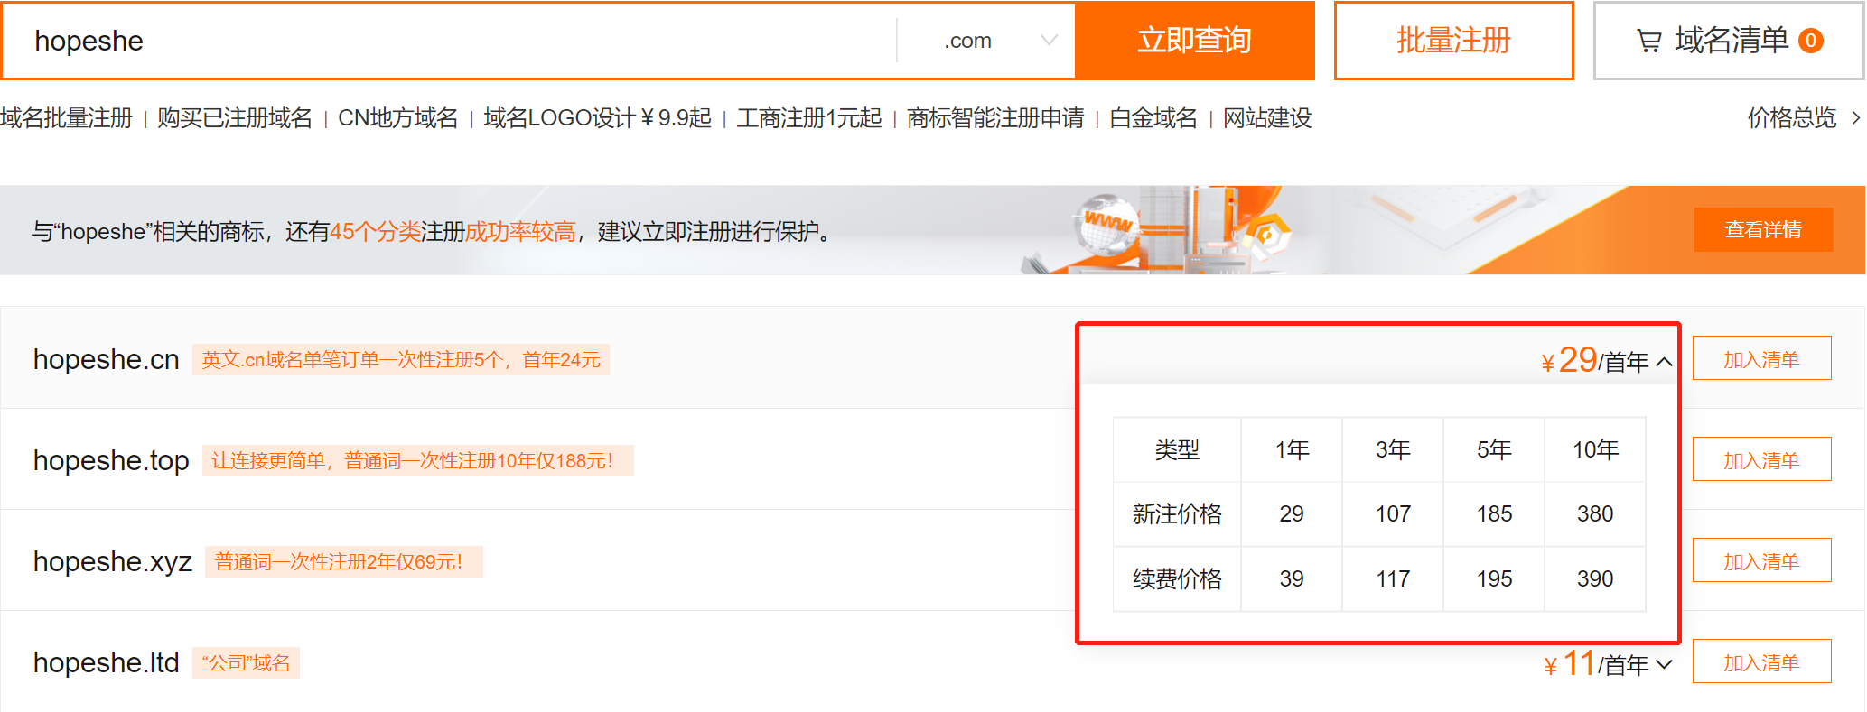Viewport: 1867px width, 712px height.
Task: Click the "公司"域名 tag for hopeshe.ltd
Action: [246, 662]
